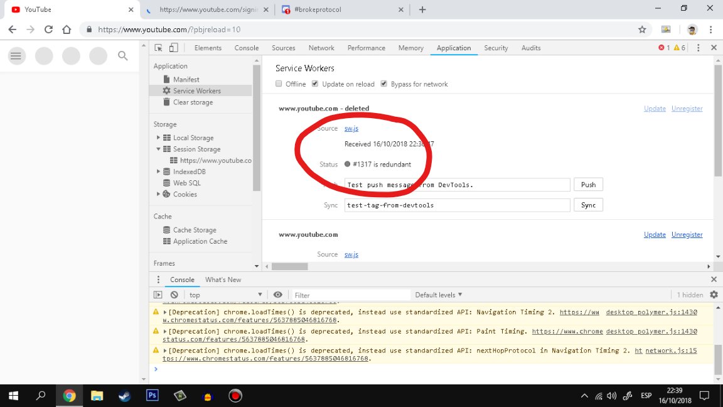Open the Performance tab
Viewport: 723px width, 407px height.
366,48
